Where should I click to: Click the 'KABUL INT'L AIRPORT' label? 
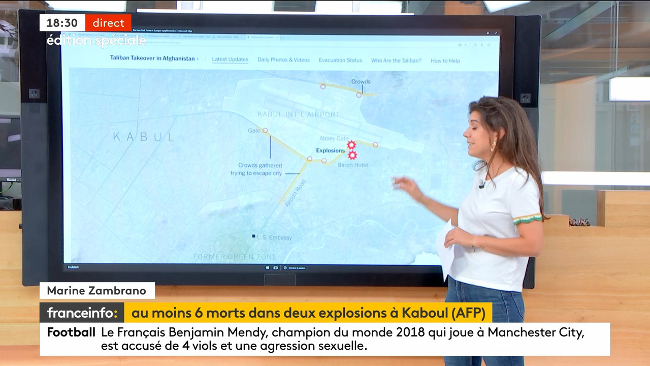coord(299,114)
